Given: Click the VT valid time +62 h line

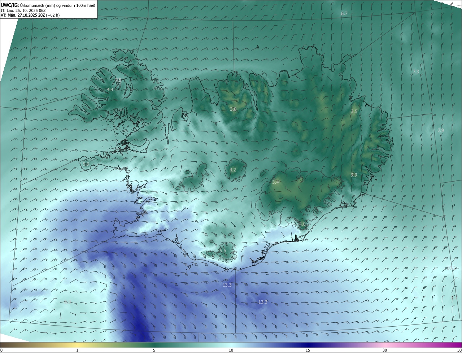Looking at the screenshot, I should [x=30, y=15].
